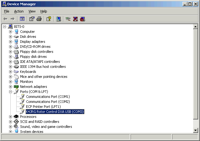Select Communications Port (COM2)
The image size is (200, 141).
[x=48, y=102]
